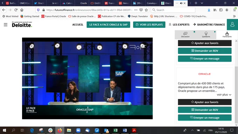The width and height of the screenshot is (238, 134).
Task: Open Outlook from the taskbar
Action: click(106, 130)
